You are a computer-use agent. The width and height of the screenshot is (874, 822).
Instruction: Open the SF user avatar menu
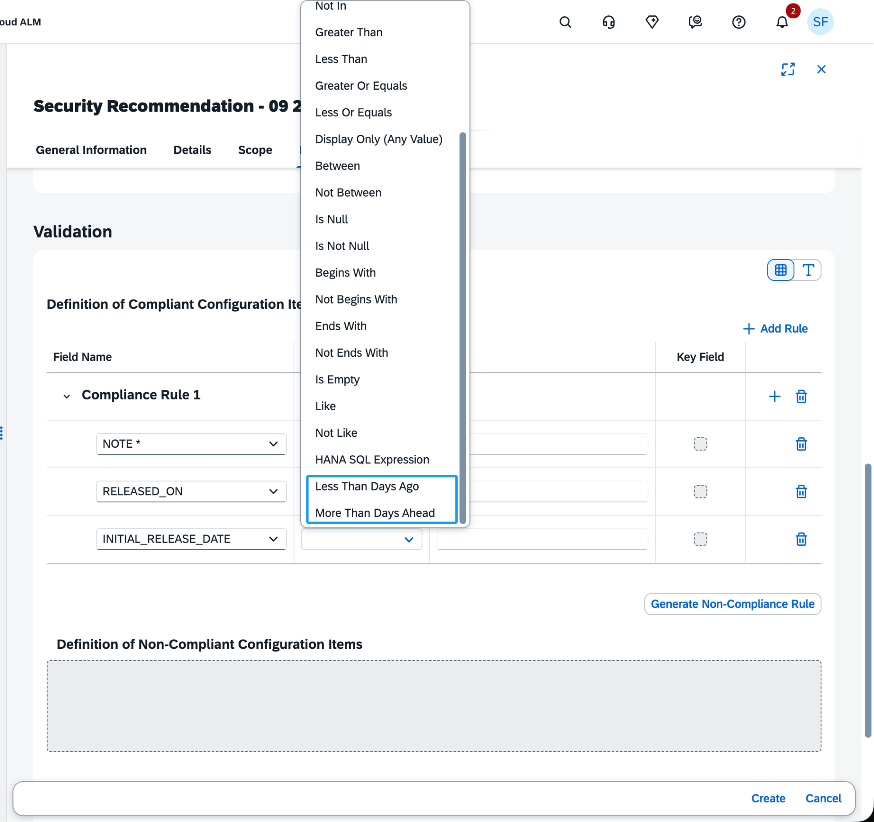[x=820, y=22]
